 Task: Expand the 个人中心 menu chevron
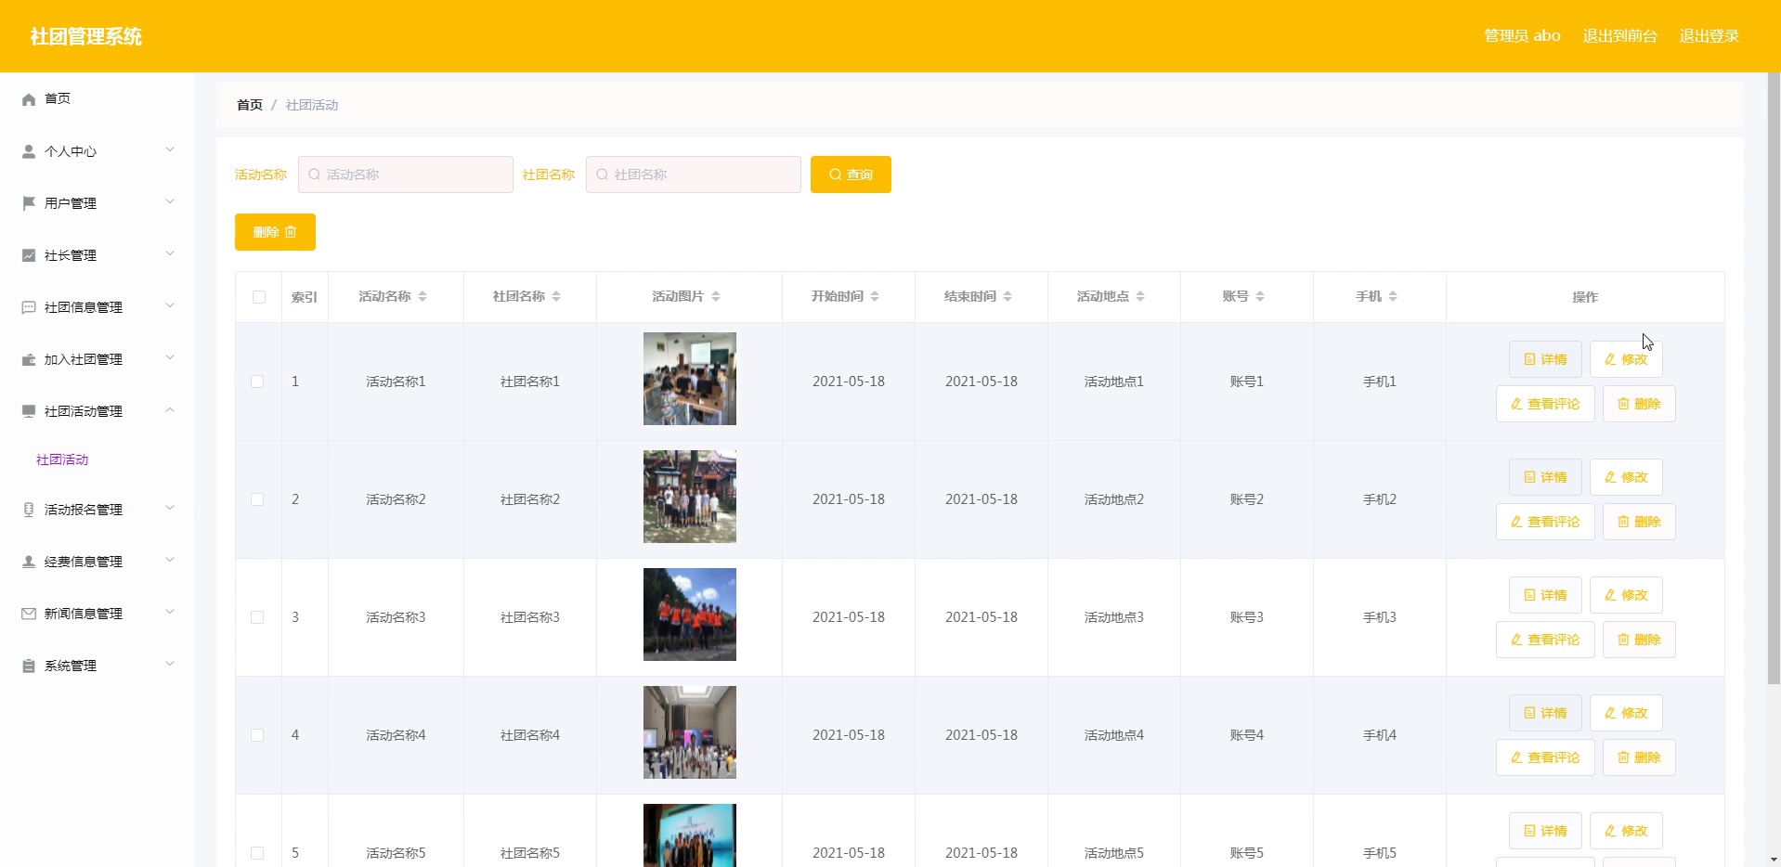click(170, 149)
